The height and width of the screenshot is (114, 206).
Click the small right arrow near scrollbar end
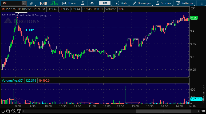199,111
